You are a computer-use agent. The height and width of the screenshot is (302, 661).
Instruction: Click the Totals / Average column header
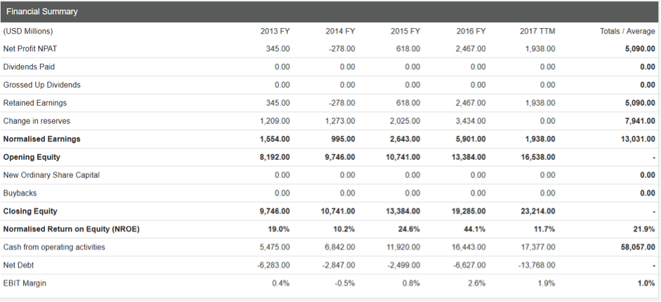[x=627, y=31]
